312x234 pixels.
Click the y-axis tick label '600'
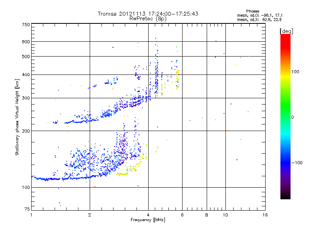[26, 42]
